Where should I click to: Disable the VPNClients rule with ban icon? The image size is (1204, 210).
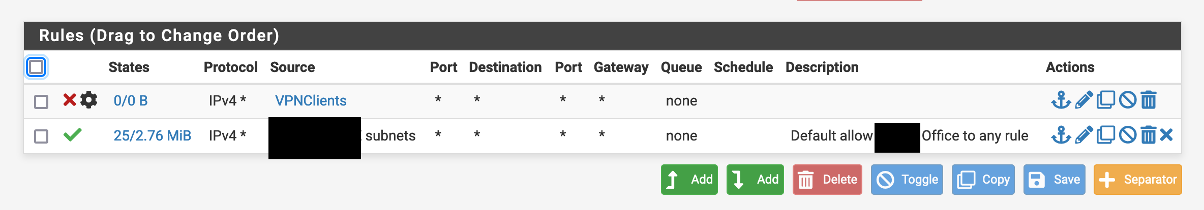[x=1128, y=100]
